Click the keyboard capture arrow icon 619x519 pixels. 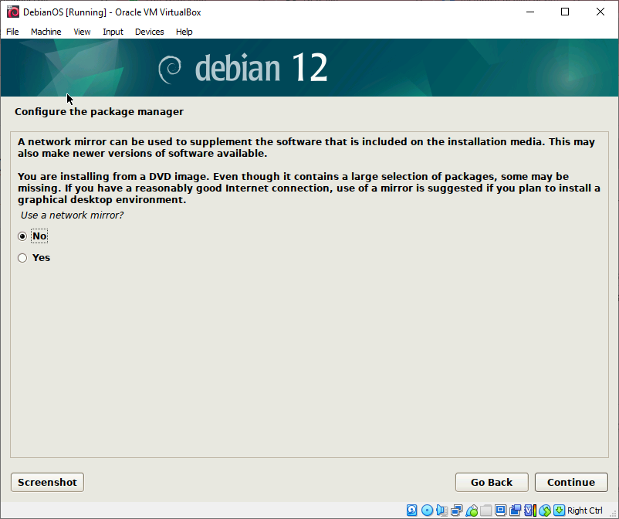pos(559,511)
